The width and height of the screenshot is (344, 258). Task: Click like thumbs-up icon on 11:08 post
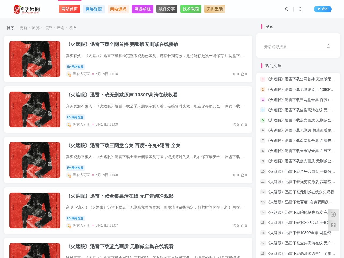pyautogui.click(x=243, y=175)
